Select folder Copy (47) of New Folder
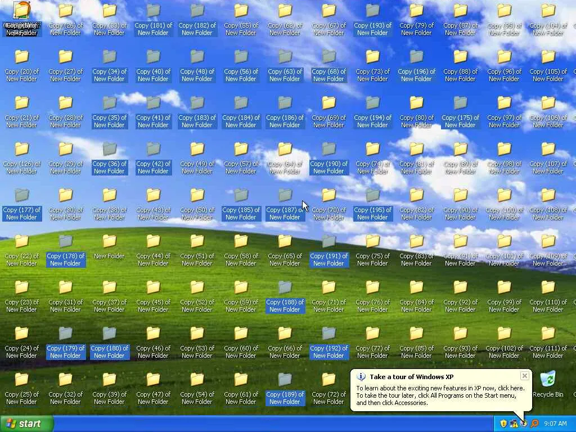This screenshot has width=576, height=432. click(153, 389)
